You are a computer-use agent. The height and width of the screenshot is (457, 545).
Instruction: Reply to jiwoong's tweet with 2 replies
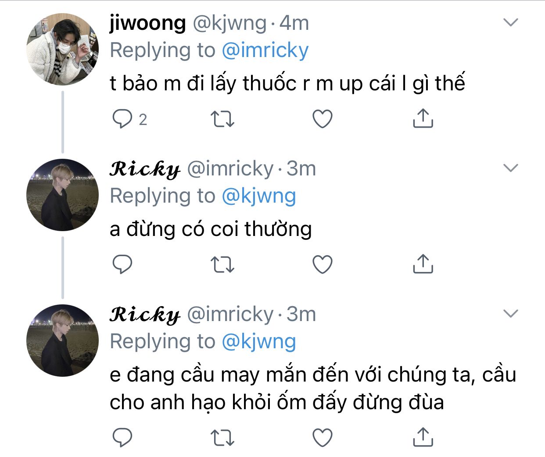click(x=122, y=119)
